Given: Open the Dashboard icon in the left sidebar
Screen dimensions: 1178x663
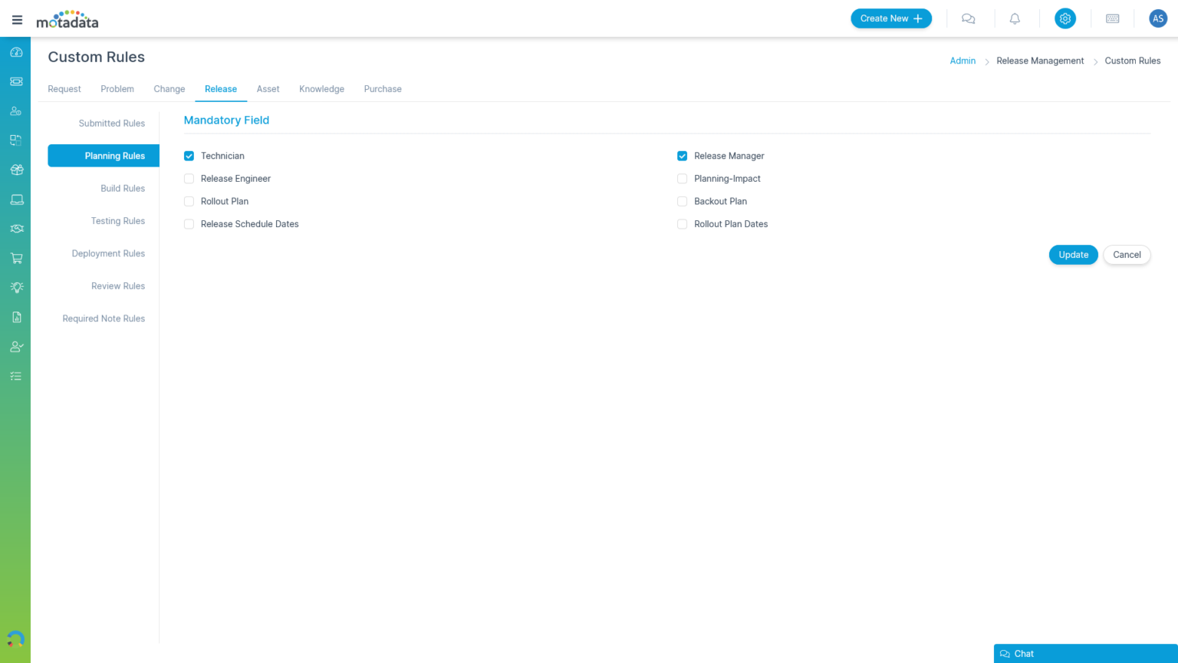Looking at the screenshot, I should (16, 52).
